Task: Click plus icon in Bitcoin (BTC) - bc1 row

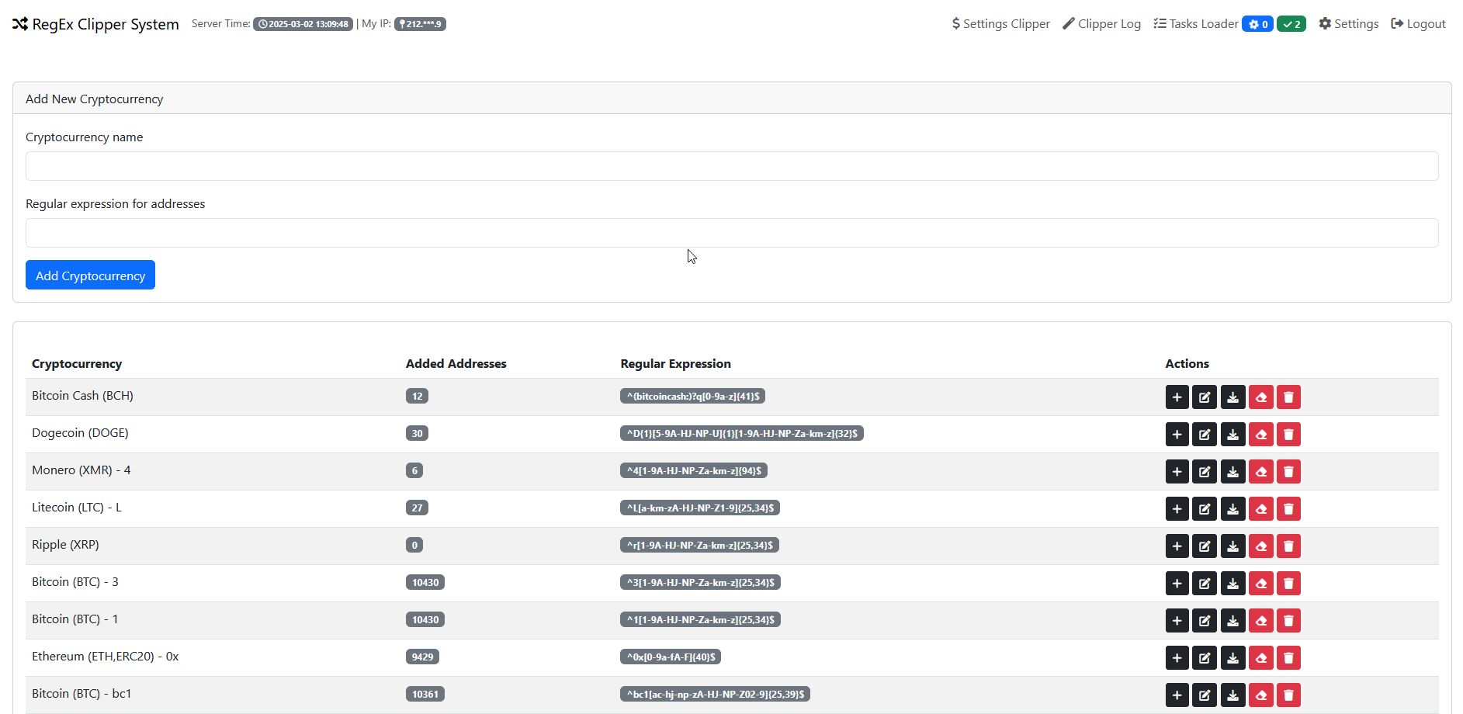Action: coord(1177,695)
